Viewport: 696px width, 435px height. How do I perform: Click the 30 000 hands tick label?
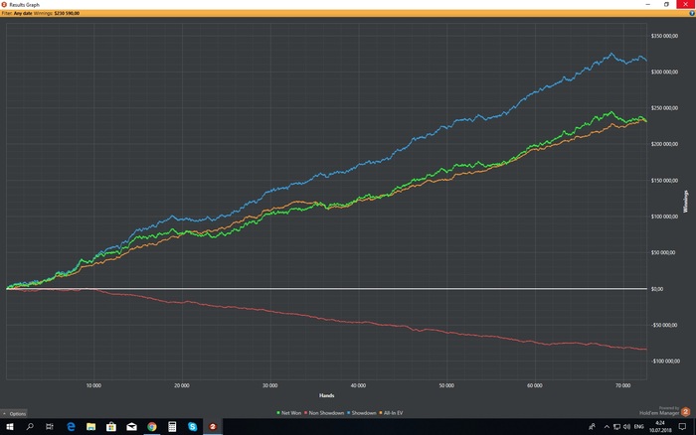(x=269, y=385)
